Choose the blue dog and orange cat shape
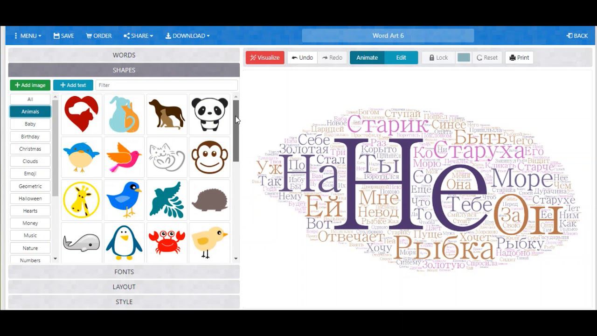Viewport: 597px width, 336px height. [x=124, y=114]
